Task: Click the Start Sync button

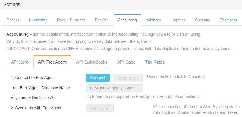Action: [x=99, y=108]
